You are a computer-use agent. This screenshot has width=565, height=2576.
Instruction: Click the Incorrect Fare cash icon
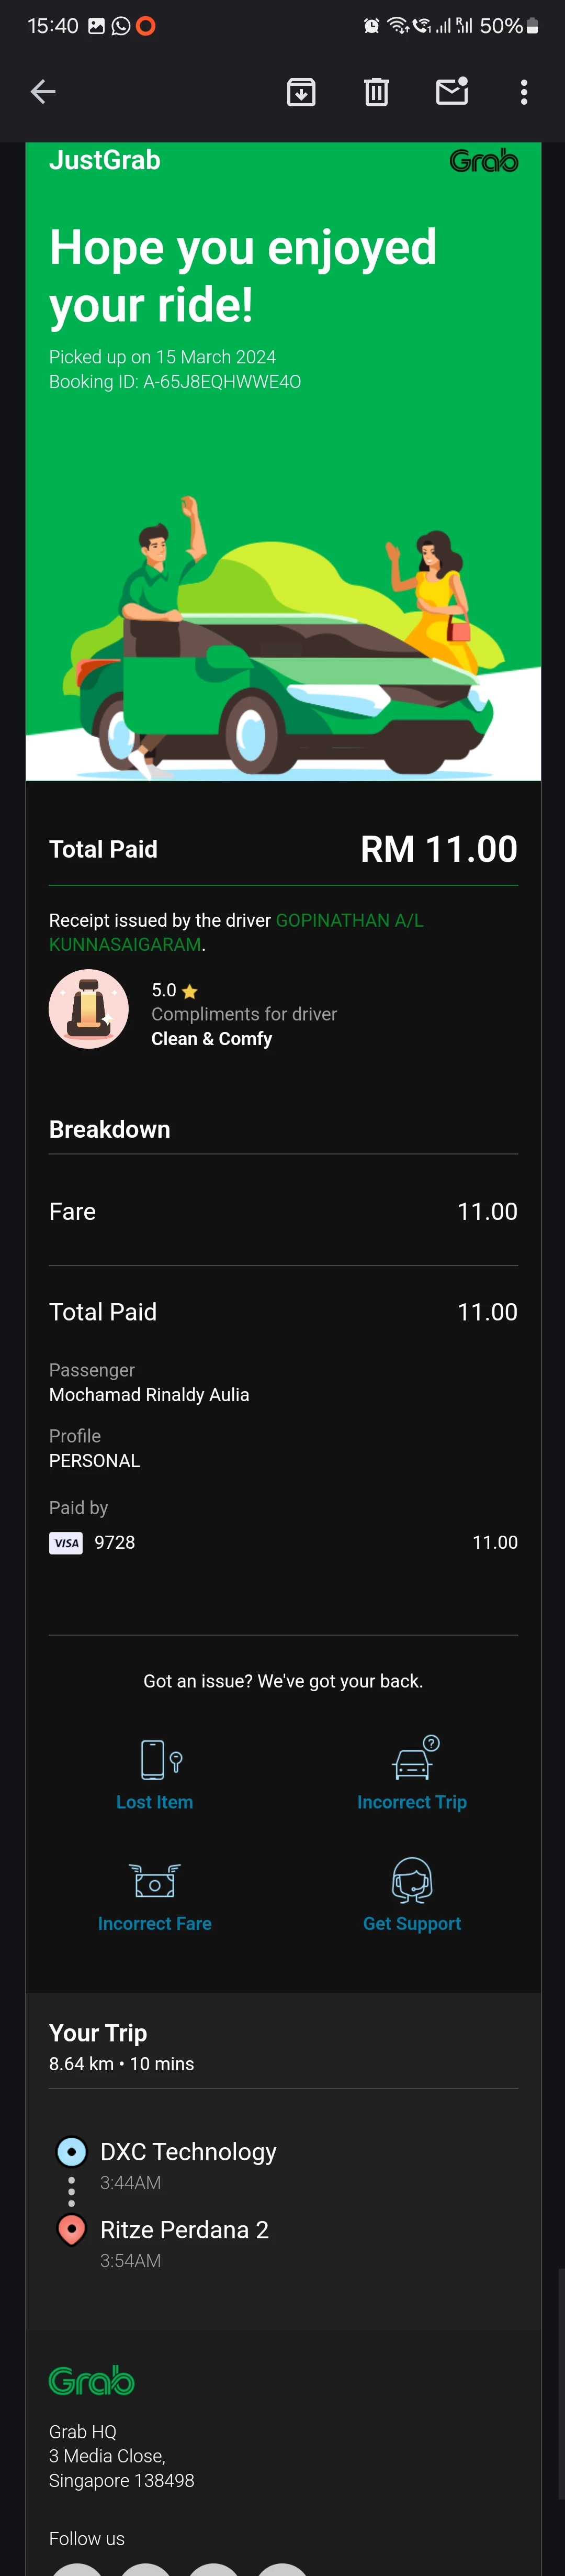(155, 1880)
